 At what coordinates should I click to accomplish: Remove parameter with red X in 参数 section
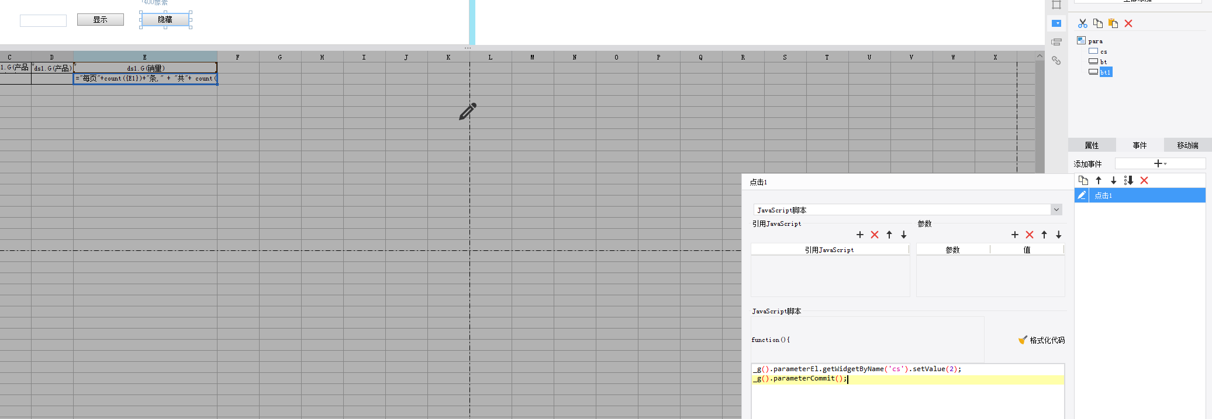tap(1030, 235)
